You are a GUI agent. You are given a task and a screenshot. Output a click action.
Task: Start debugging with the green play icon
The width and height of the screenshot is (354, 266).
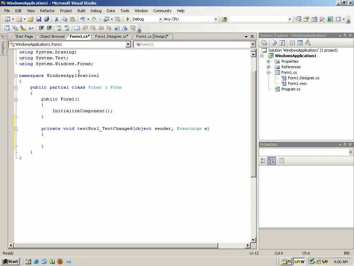coord(128,19)
